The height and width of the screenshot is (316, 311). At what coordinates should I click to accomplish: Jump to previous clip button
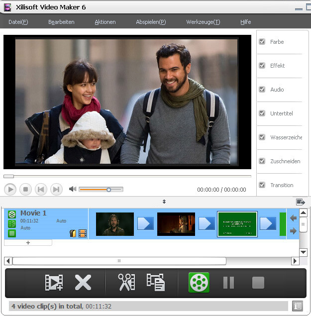pyautogui.click(x=41, y=190)
